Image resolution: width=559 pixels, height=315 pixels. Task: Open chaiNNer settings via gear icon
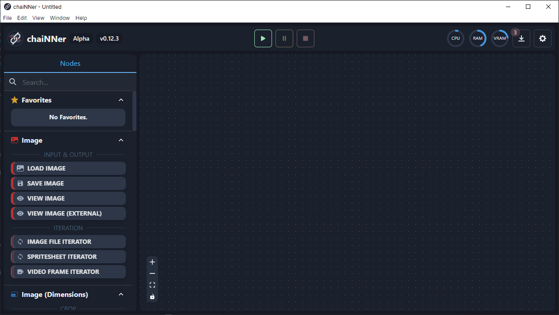542,38
